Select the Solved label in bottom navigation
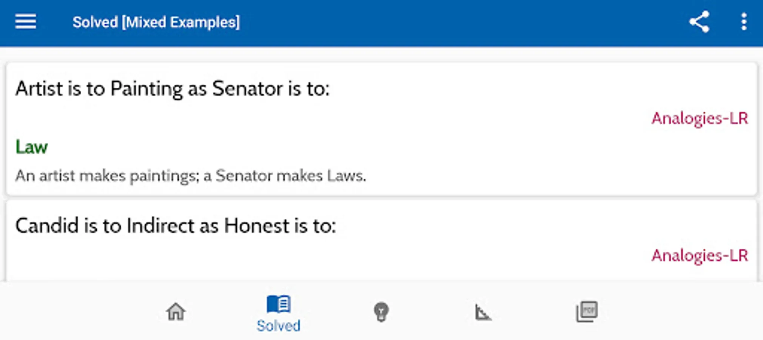The image size is (763, 340). tap(279, 326)
